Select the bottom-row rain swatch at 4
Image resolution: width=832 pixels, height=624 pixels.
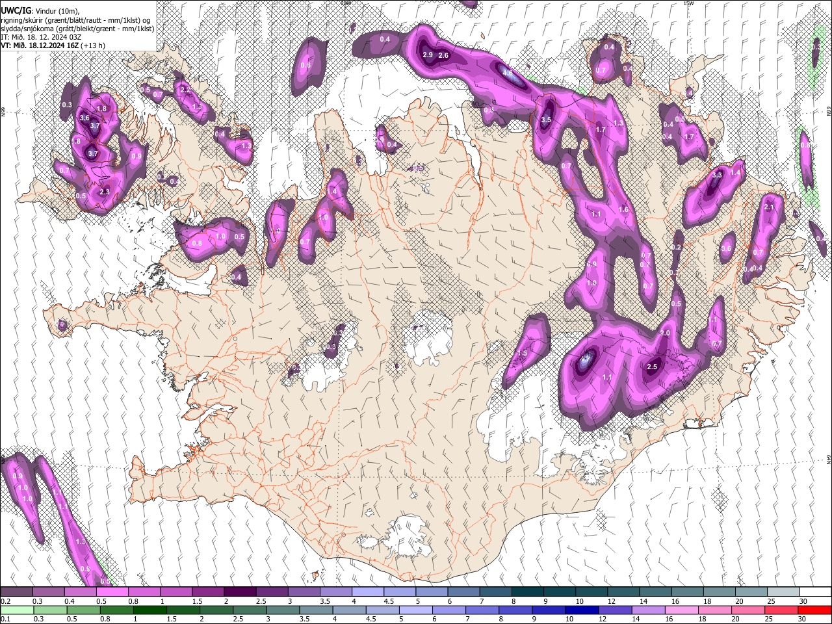coord(350,610)
